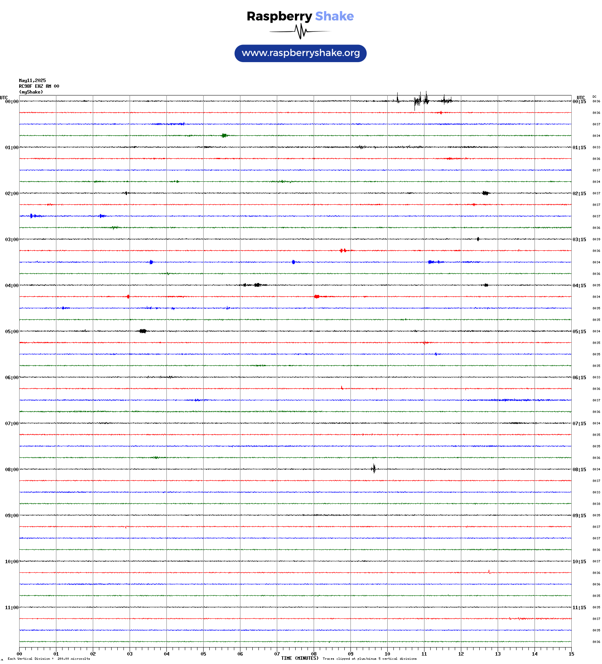
Task: Click the 01:15 time label on right axis
Action: pos(579,148)
